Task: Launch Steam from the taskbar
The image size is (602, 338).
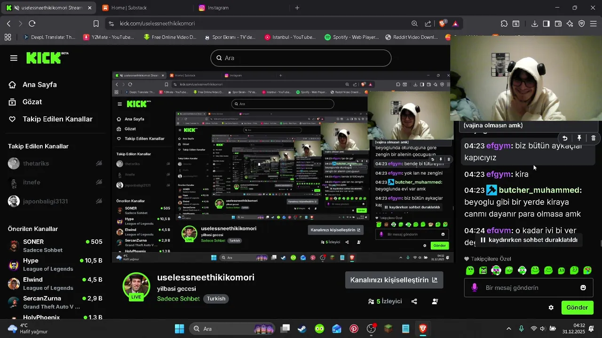Action: click(302, 329)
